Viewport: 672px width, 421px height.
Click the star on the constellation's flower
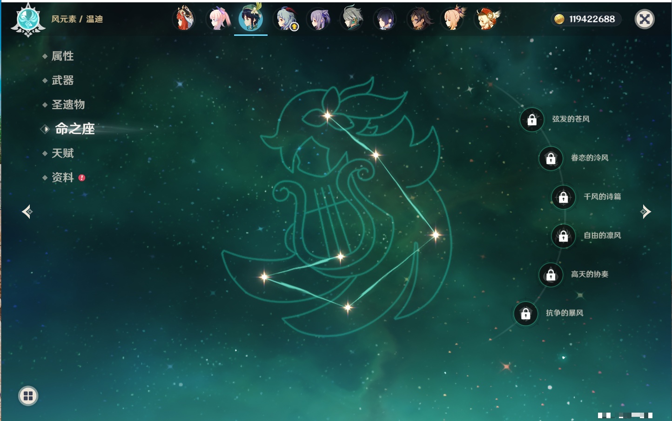point(328,115)
